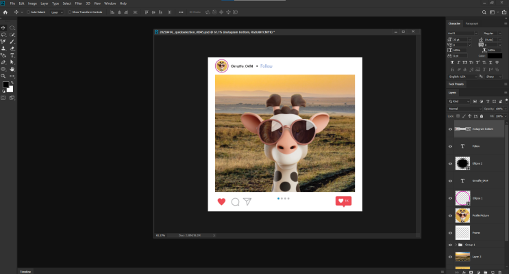This screenshot has height=274, width=509.
Task: Select the Path Selection arrow tool
Action: click(12, 62)
